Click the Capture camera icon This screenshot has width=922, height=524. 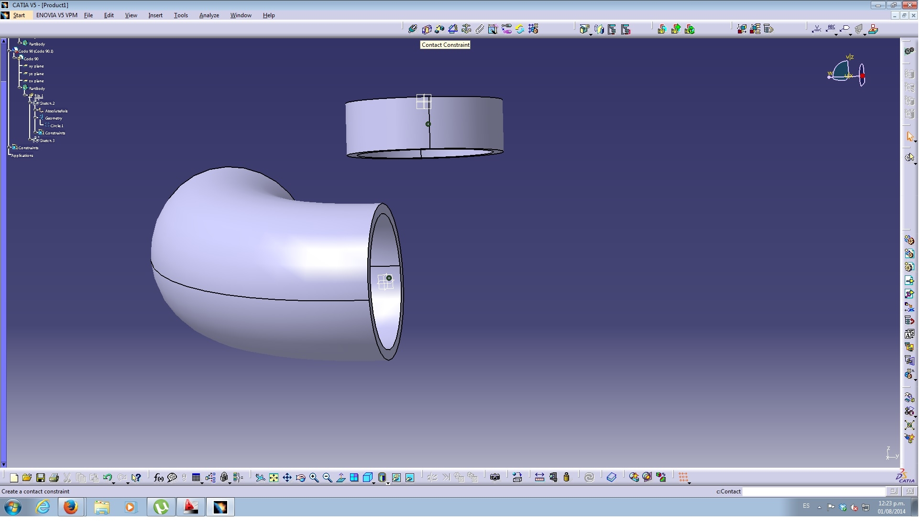(495, 477)
